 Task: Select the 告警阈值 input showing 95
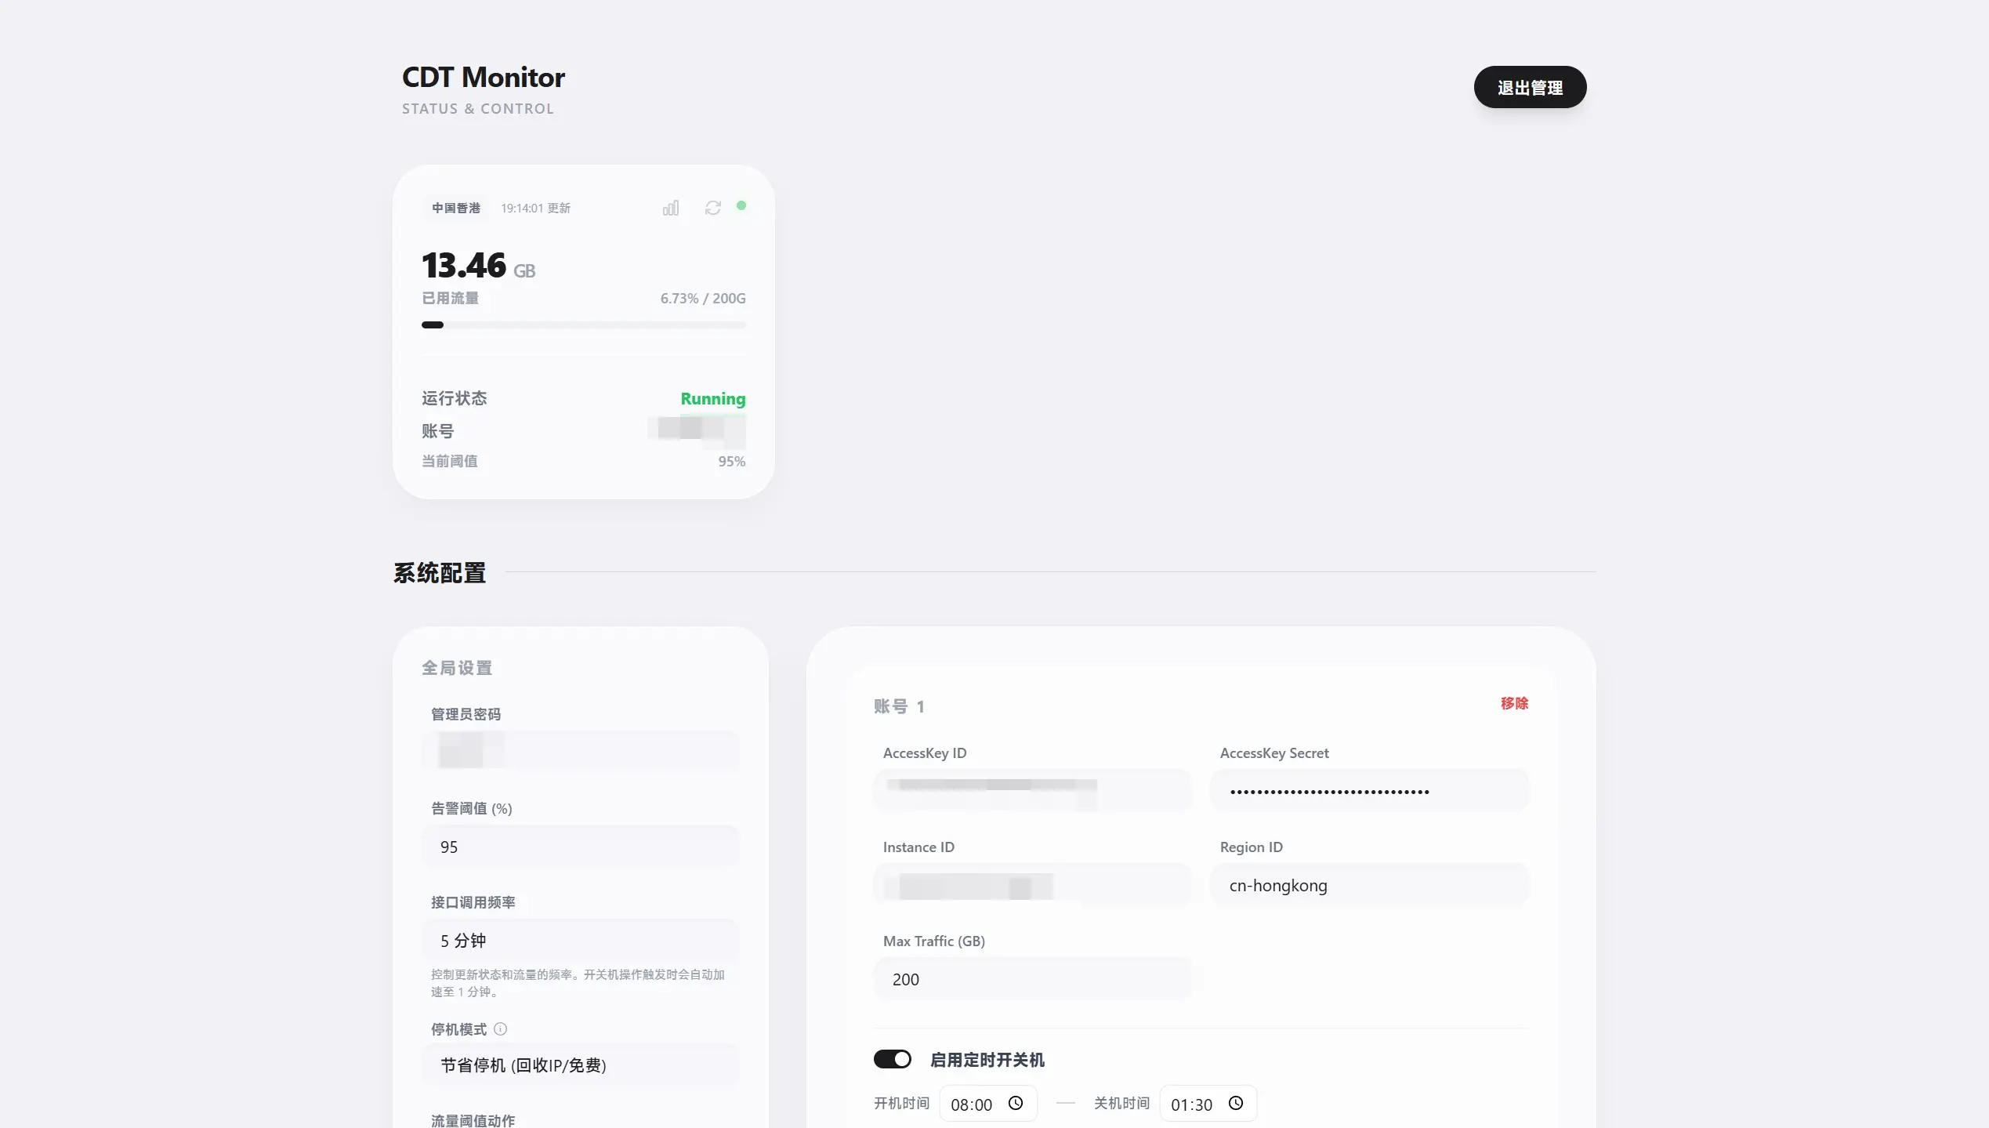(x=581, y=846)
